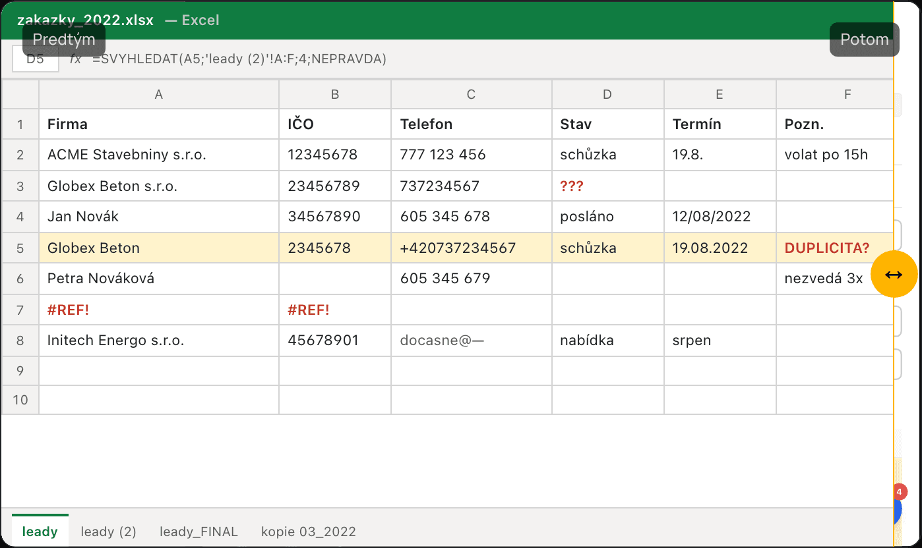Image resolution: width=922 pixels, height=548 pixels.
Task: Select cell with IČO 45678901
Action: pos(335,341)
